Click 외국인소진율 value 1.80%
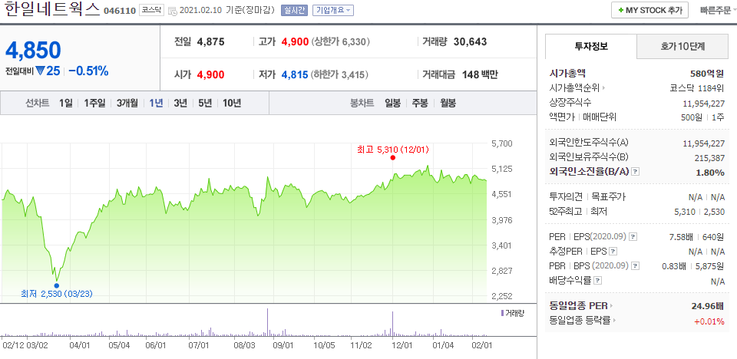This screenshot has width=737, height=359. [x=710, y=173]
